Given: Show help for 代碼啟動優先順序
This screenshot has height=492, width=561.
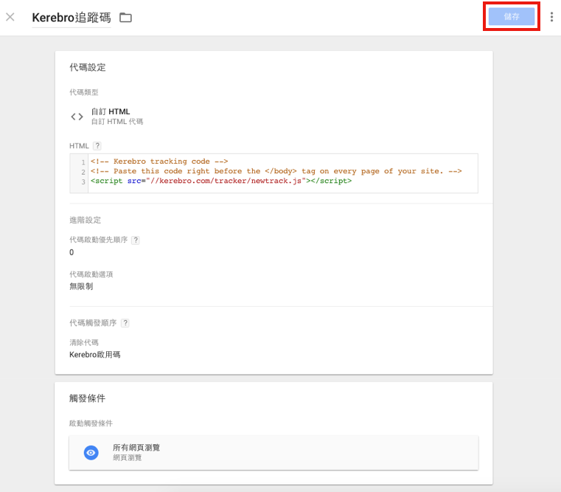Looking at the screenshot, I should pyautogui.click(x=135, y=240).
